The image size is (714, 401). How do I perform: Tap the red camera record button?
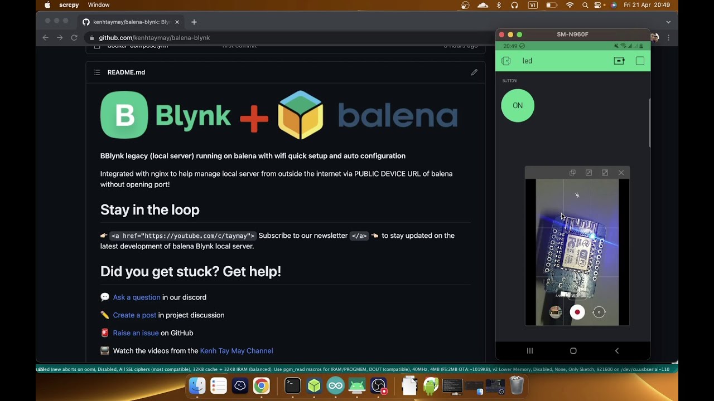[x=577, y=312]
